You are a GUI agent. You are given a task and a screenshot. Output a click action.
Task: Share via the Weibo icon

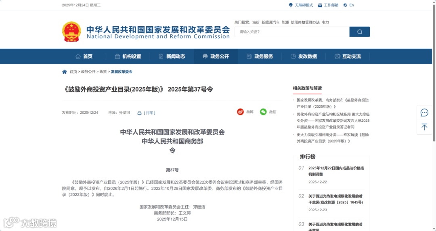(x=240, y=112)
